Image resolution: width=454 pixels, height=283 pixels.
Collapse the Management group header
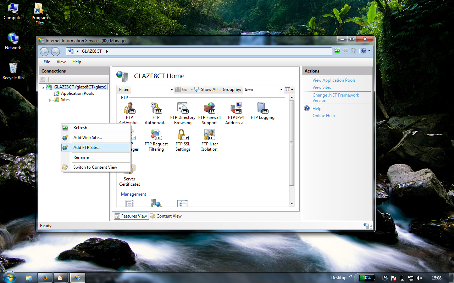133,194
